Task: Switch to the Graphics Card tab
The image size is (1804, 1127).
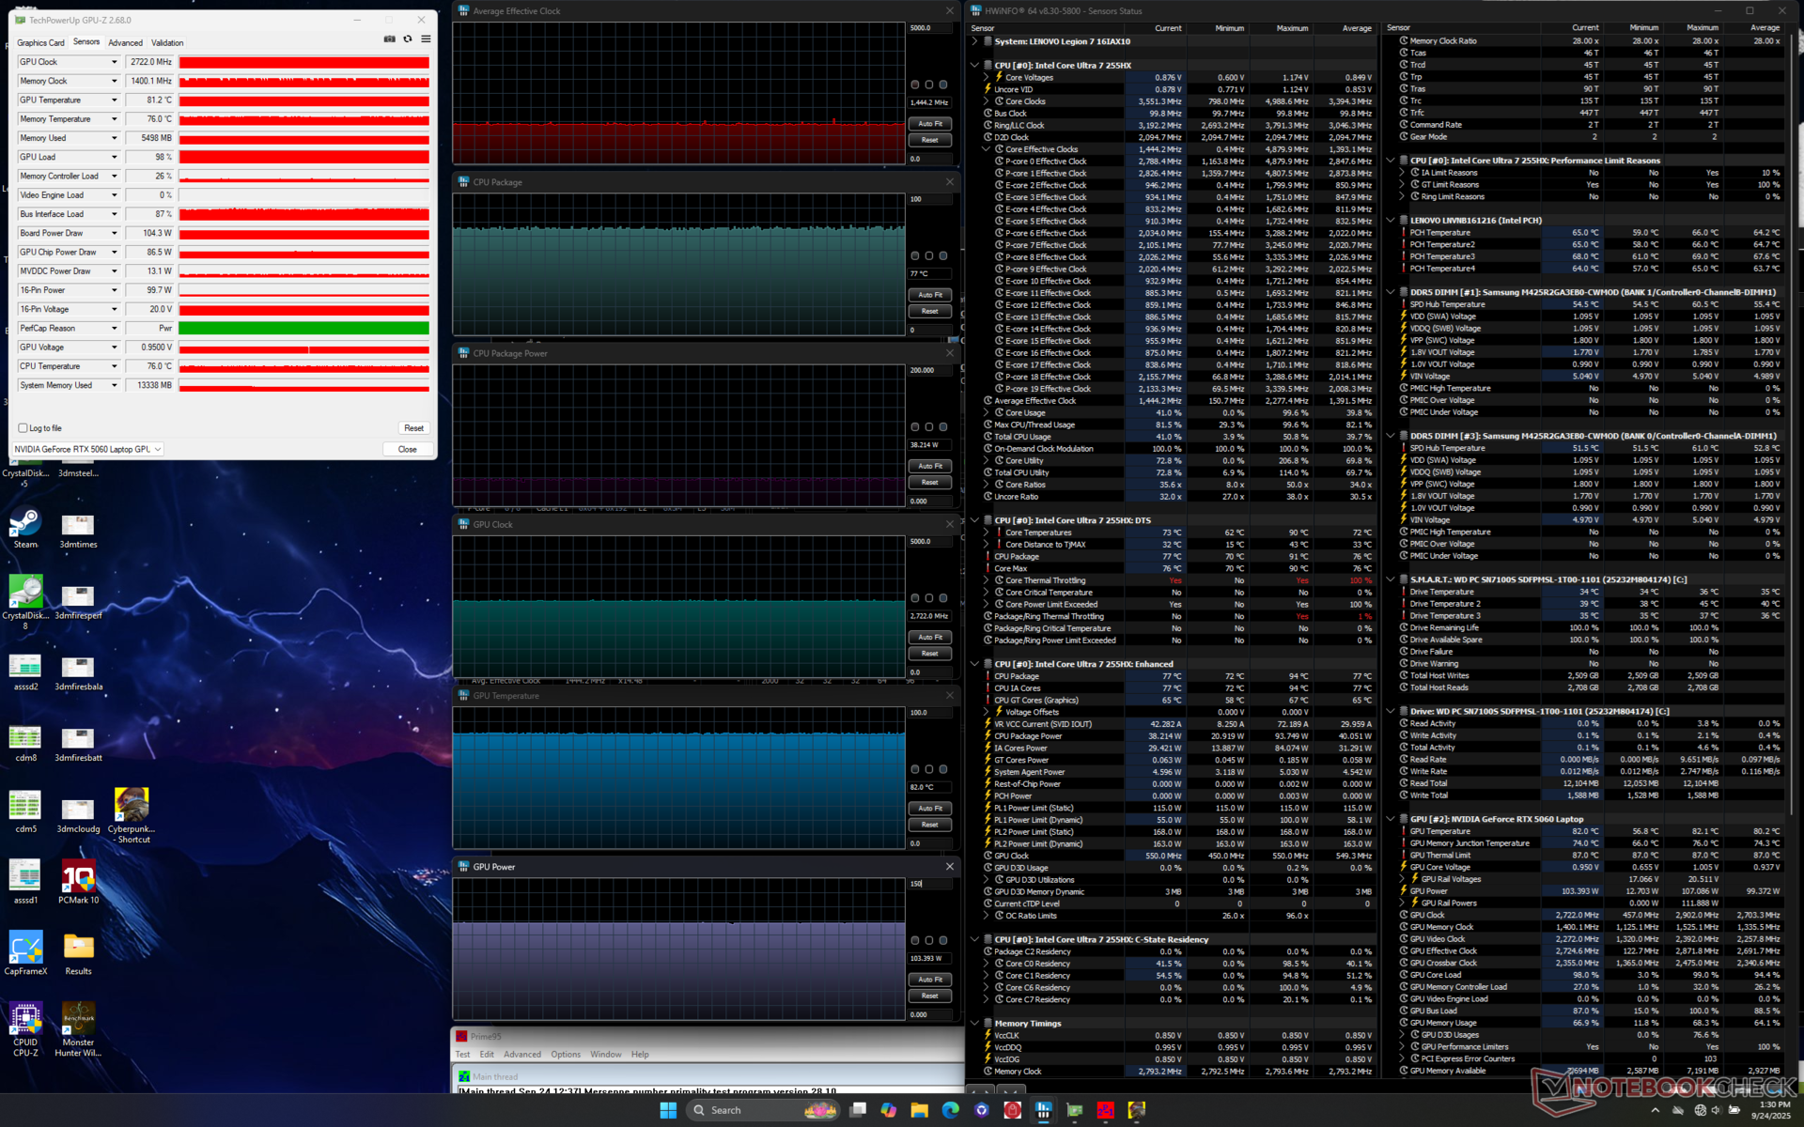Action: (x=40, y=43)
